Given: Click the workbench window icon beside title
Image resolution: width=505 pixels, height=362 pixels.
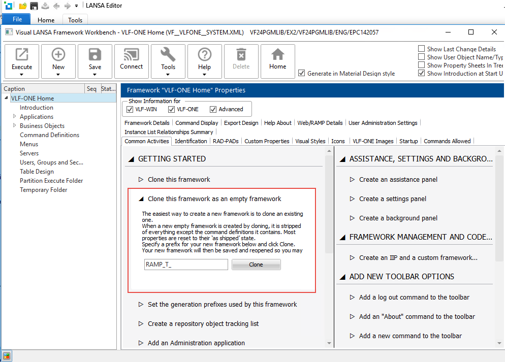Looking at the screenshot, I should 9,32.
